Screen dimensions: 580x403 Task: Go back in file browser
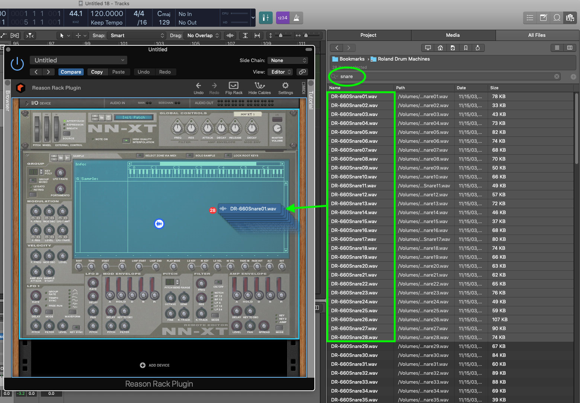pos(337,48)
